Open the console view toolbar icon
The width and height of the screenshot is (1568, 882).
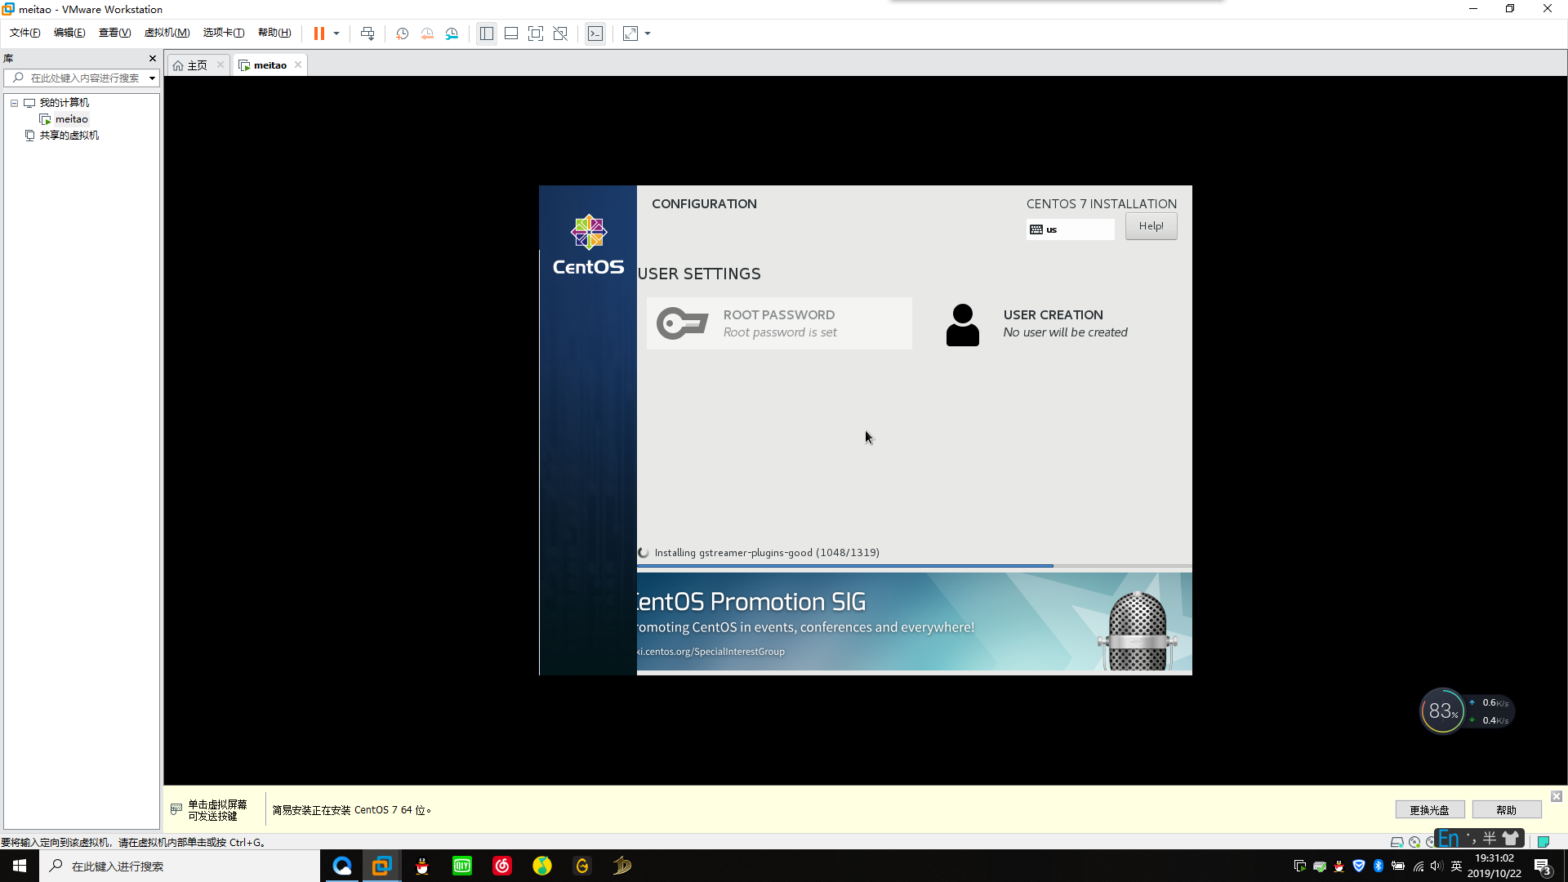click(x=595, y=33)
